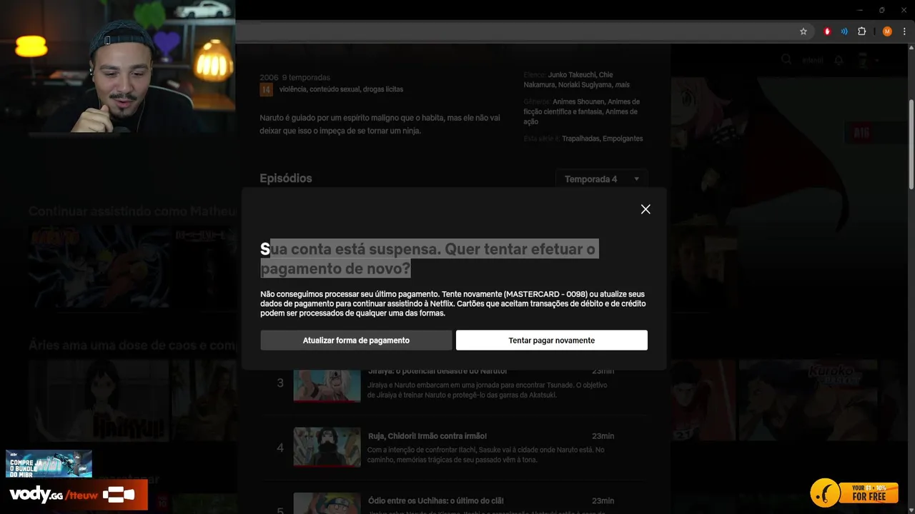The image size is (915, 514).
Task: Open the Haikyu title card in background row
Action: [99, 400]
